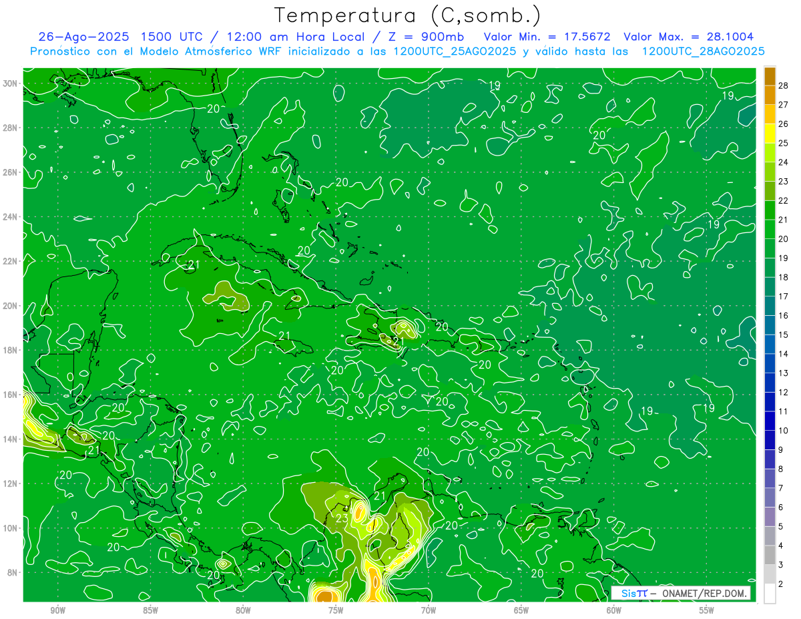The width and height of the screenshot is (801, 619).
Task: Click the 75W longitude axis label
Action: pos(336,610)
